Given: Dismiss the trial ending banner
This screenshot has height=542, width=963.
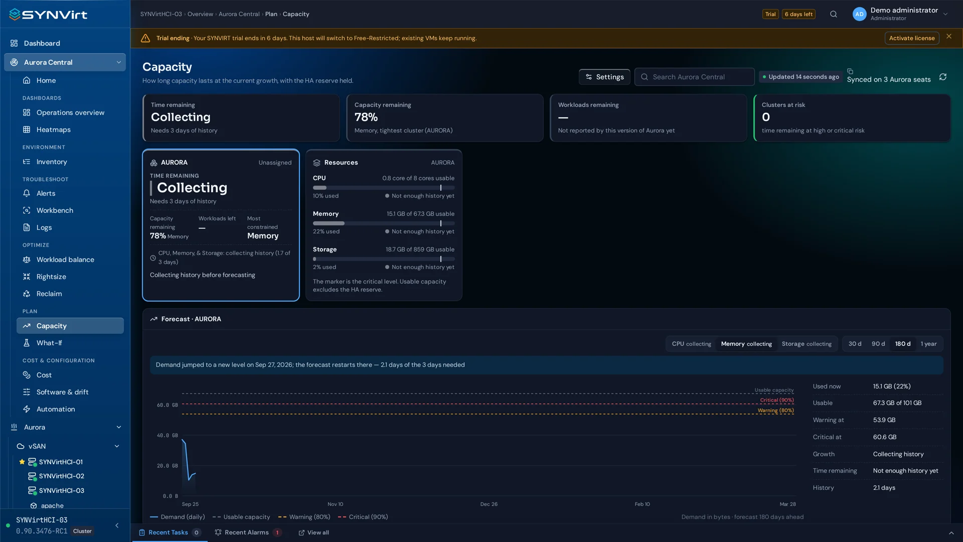Looking at the screenshot, I should click(x=949, y=36).
